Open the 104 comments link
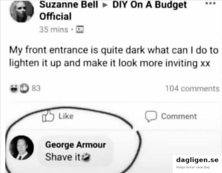This screenshot has height=173, width=222. point(192,89)
